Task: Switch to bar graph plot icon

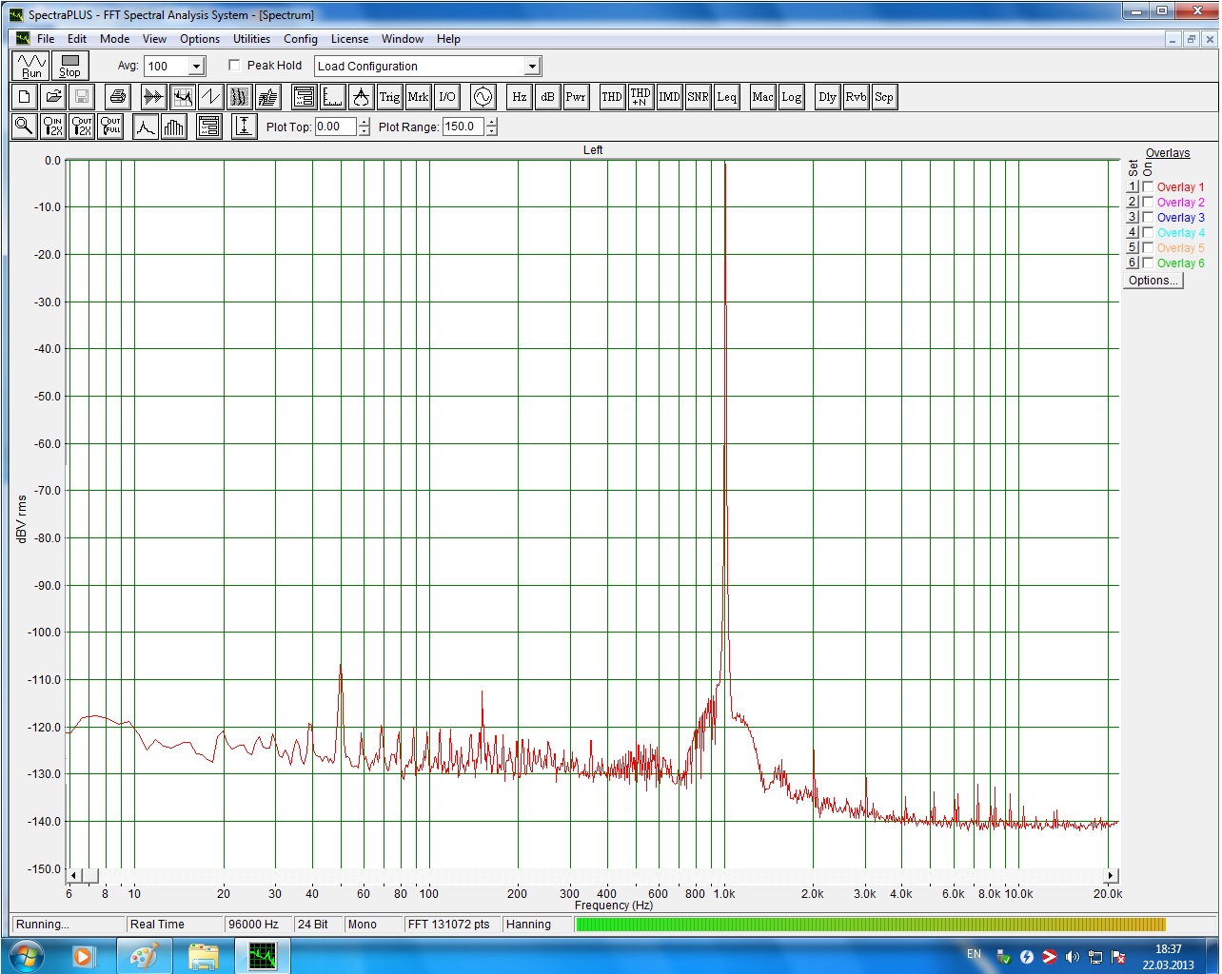Action: pyautogui.click(x=174, y=127)
